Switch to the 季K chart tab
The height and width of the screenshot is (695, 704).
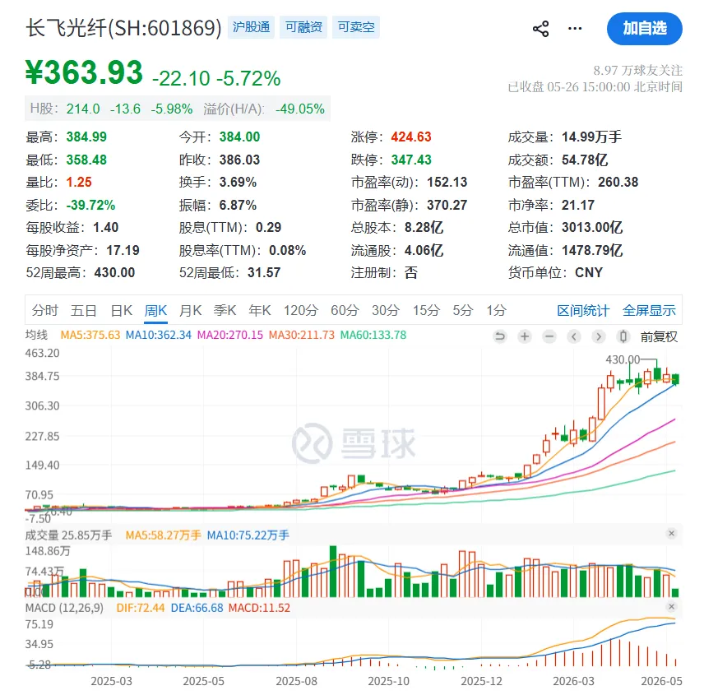point(225,310)
